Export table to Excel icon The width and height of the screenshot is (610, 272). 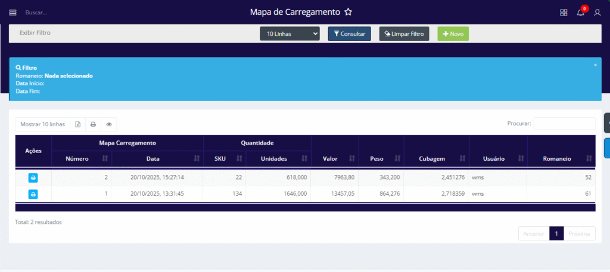[x=78, y=124]
